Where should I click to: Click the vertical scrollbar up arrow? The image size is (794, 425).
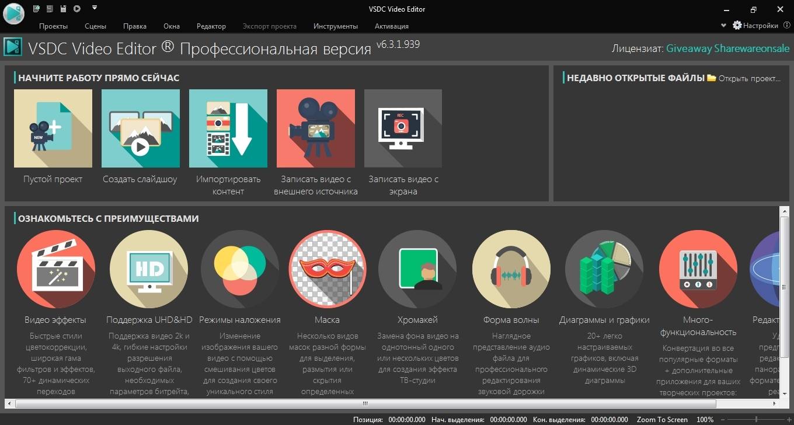pos(784,211)
